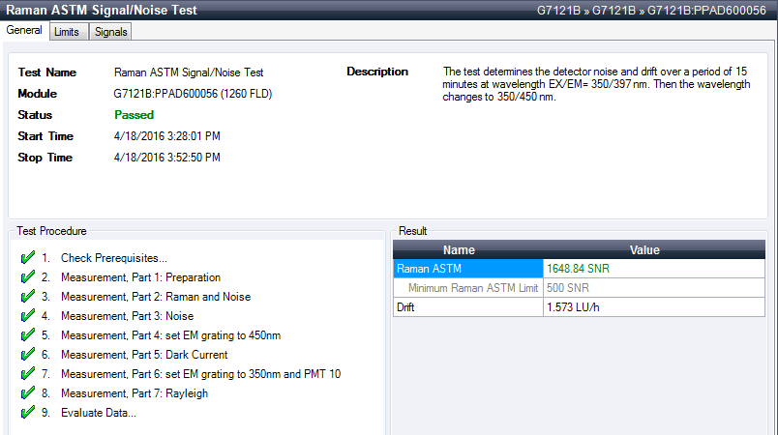Click checkmark for set EM grating to 450nm
The width and height of the screenshot is (778, 435).
(27, 335)
